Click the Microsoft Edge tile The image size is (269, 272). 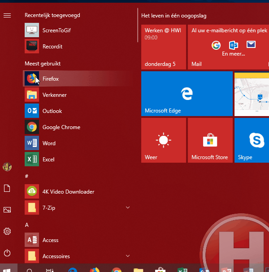[x=187, y=94]
